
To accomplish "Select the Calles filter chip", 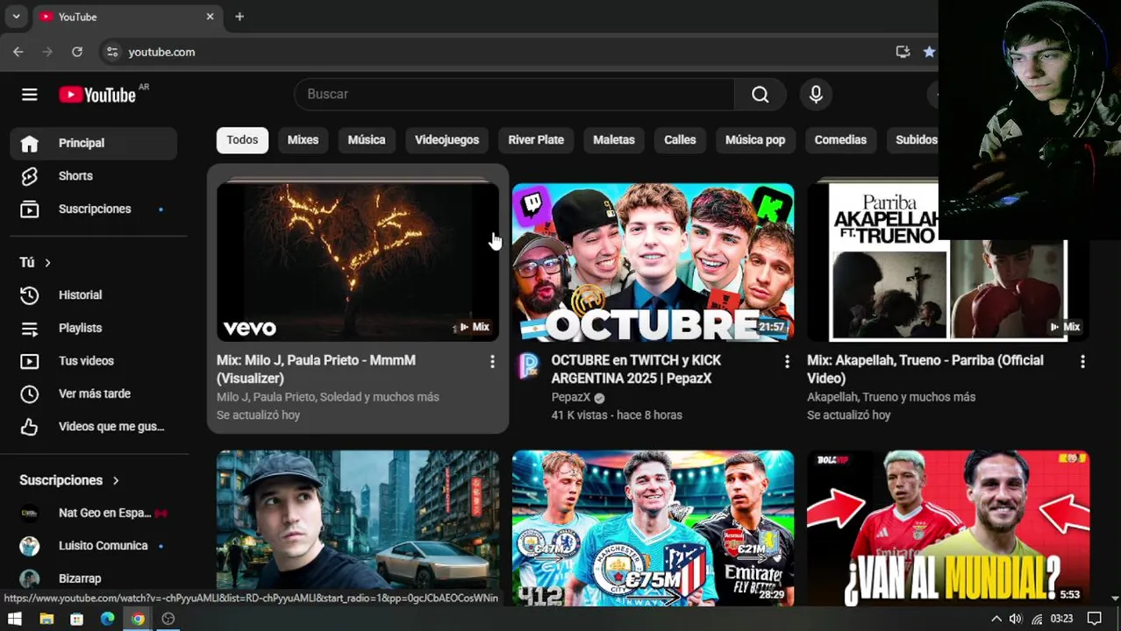I will 680,140.
